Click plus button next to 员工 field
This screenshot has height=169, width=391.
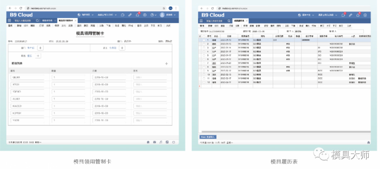coord(122,48)
